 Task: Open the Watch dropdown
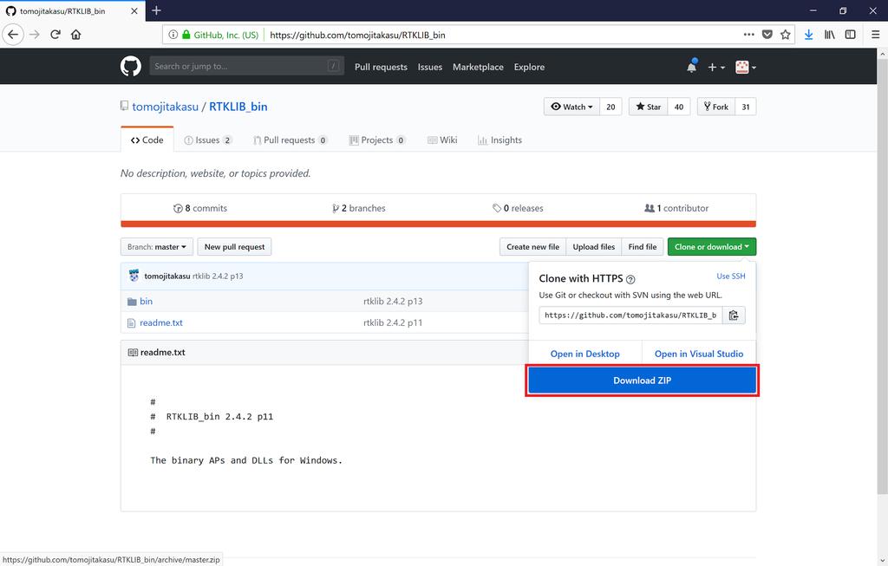[x=571, y=107]
